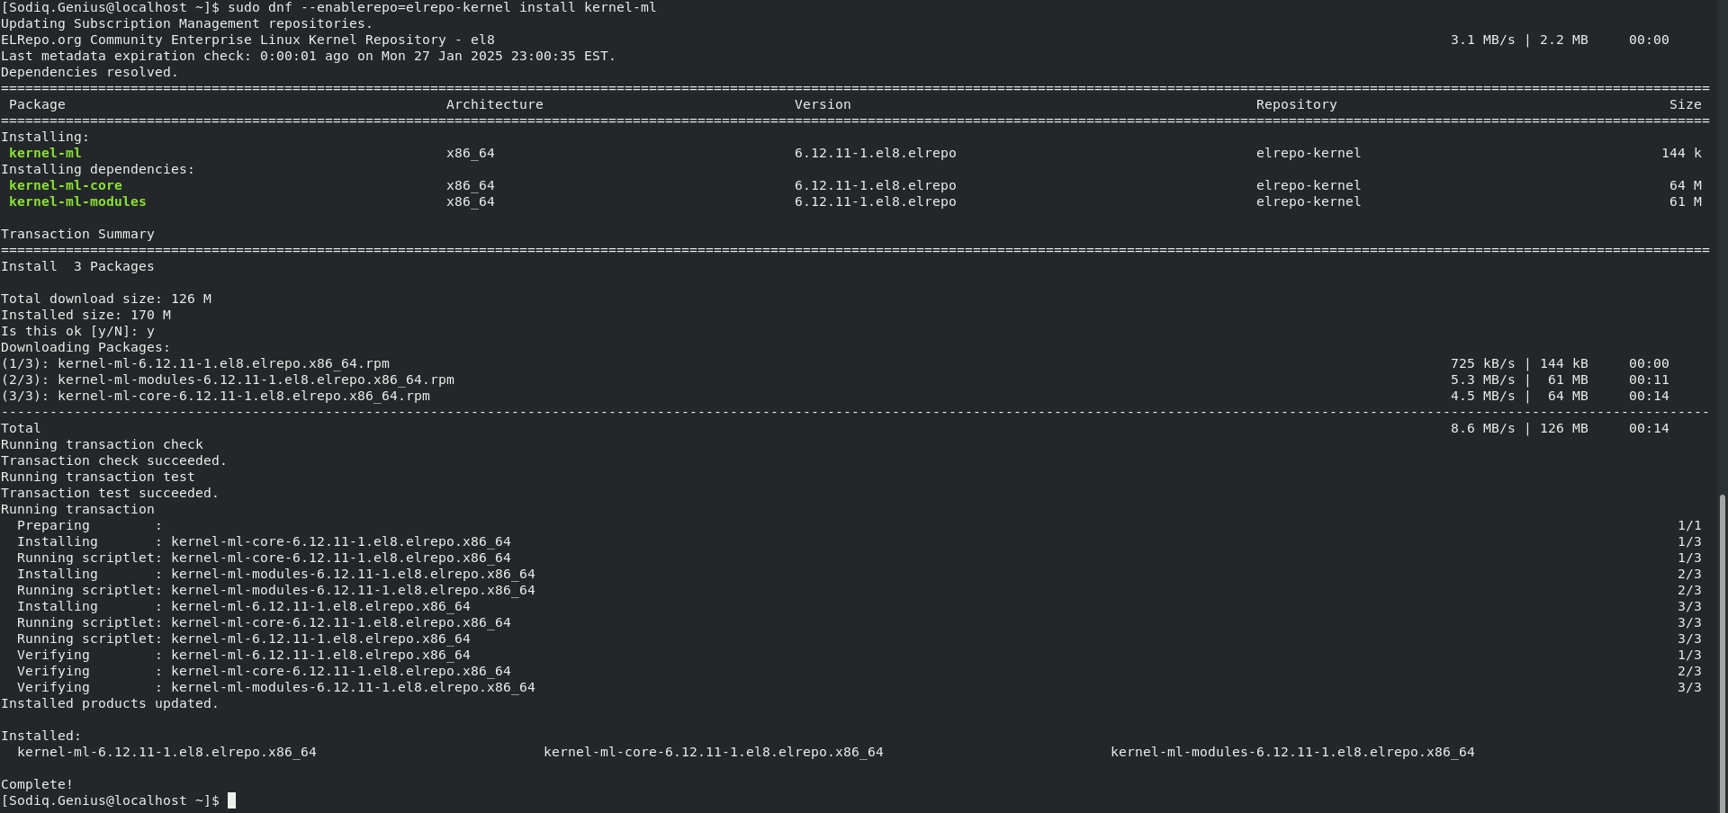This screenshot has height=813, width=1728.
Task: Click the Package column header
Action: pyautogui.click(x=37, y=104)
